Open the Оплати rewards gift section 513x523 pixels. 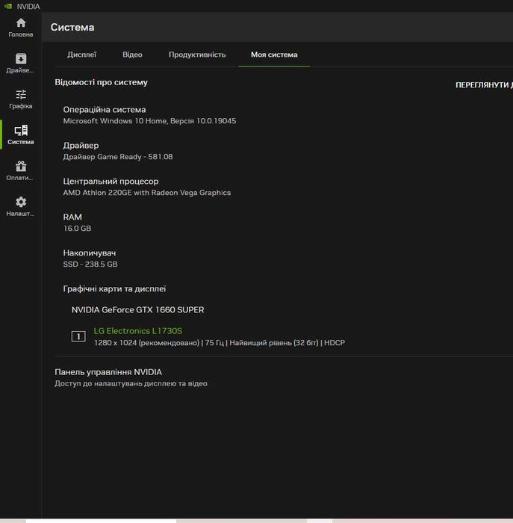tap(21, 171)
